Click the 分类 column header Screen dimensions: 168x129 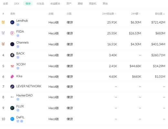point(69,14)
